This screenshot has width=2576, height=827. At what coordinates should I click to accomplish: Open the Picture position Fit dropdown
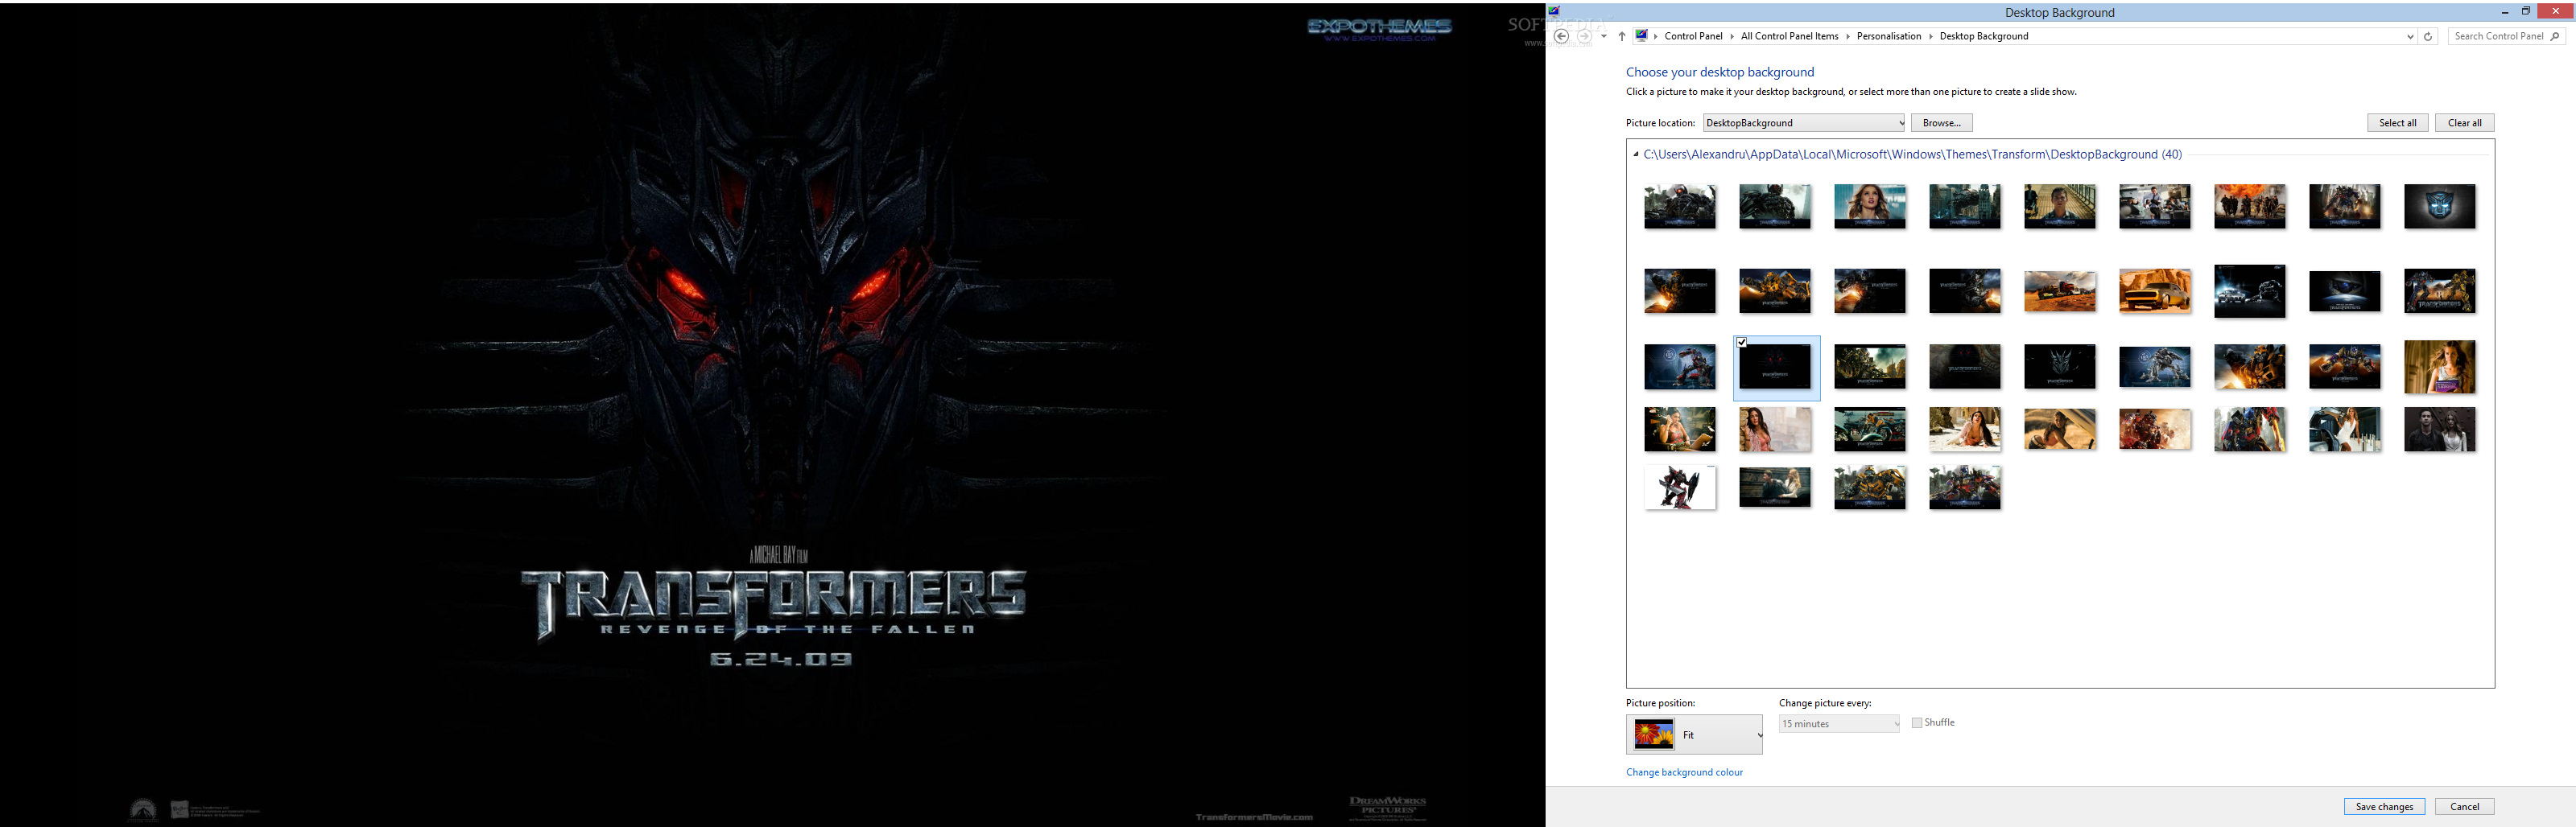coord(1694,734)
